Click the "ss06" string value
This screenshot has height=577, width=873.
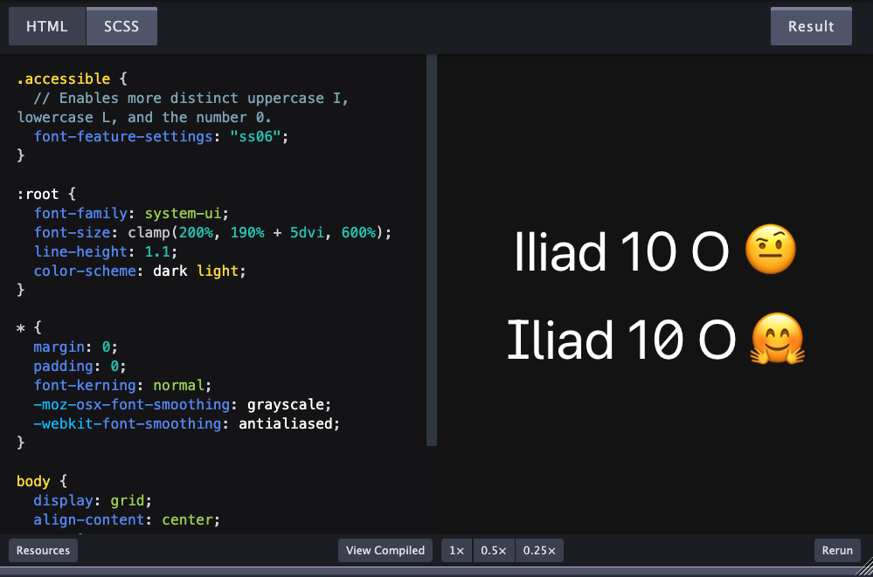tap(255, 136)
